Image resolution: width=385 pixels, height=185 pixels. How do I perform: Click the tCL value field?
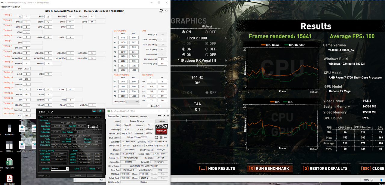tap(27, 17)
